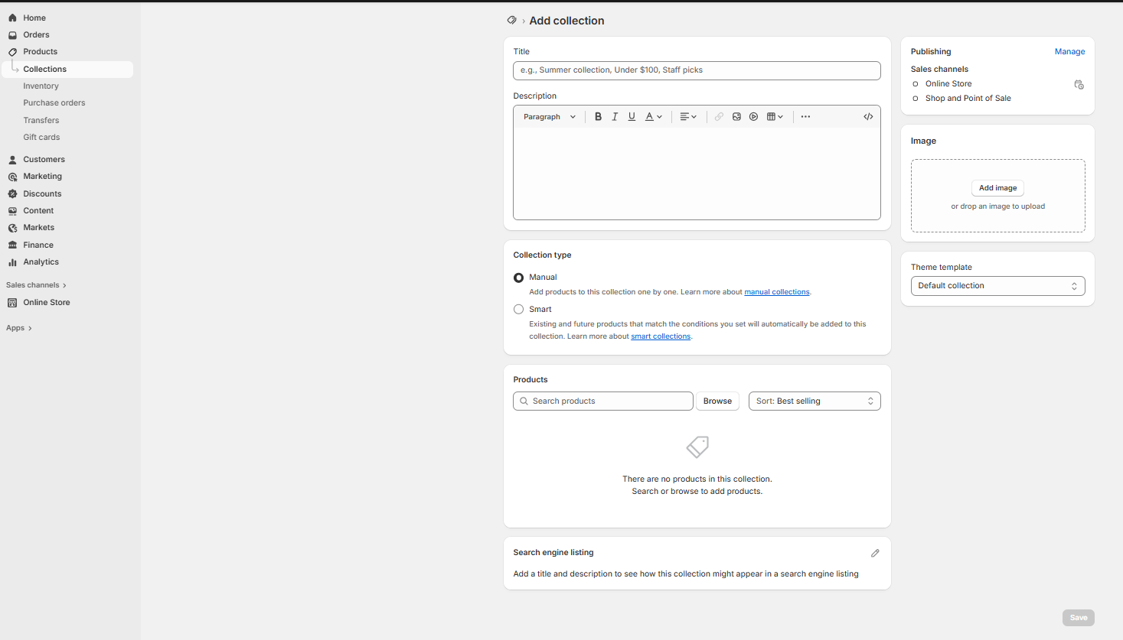Switch to HTML view with the code icon
Viewport: 1123px width, 640px height.
click(x=868, y=117)
